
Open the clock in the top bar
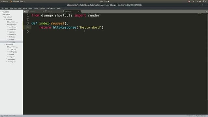pos(105,1)
